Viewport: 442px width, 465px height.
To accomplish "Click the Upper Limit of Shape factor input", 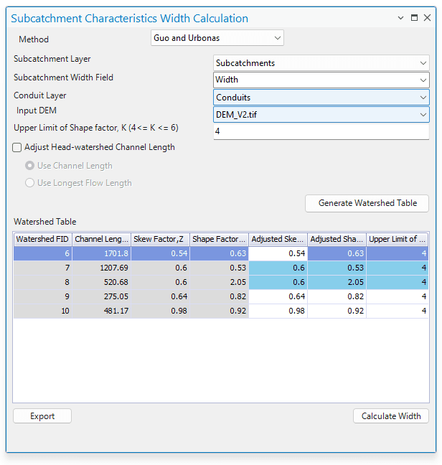I will (x=321, y=131).
